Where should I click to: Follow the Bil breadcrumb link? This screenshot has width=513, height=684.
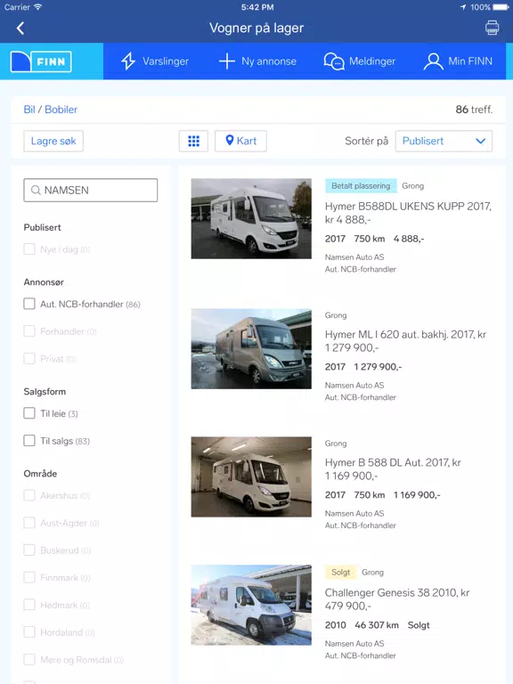(x=29, y=110)
